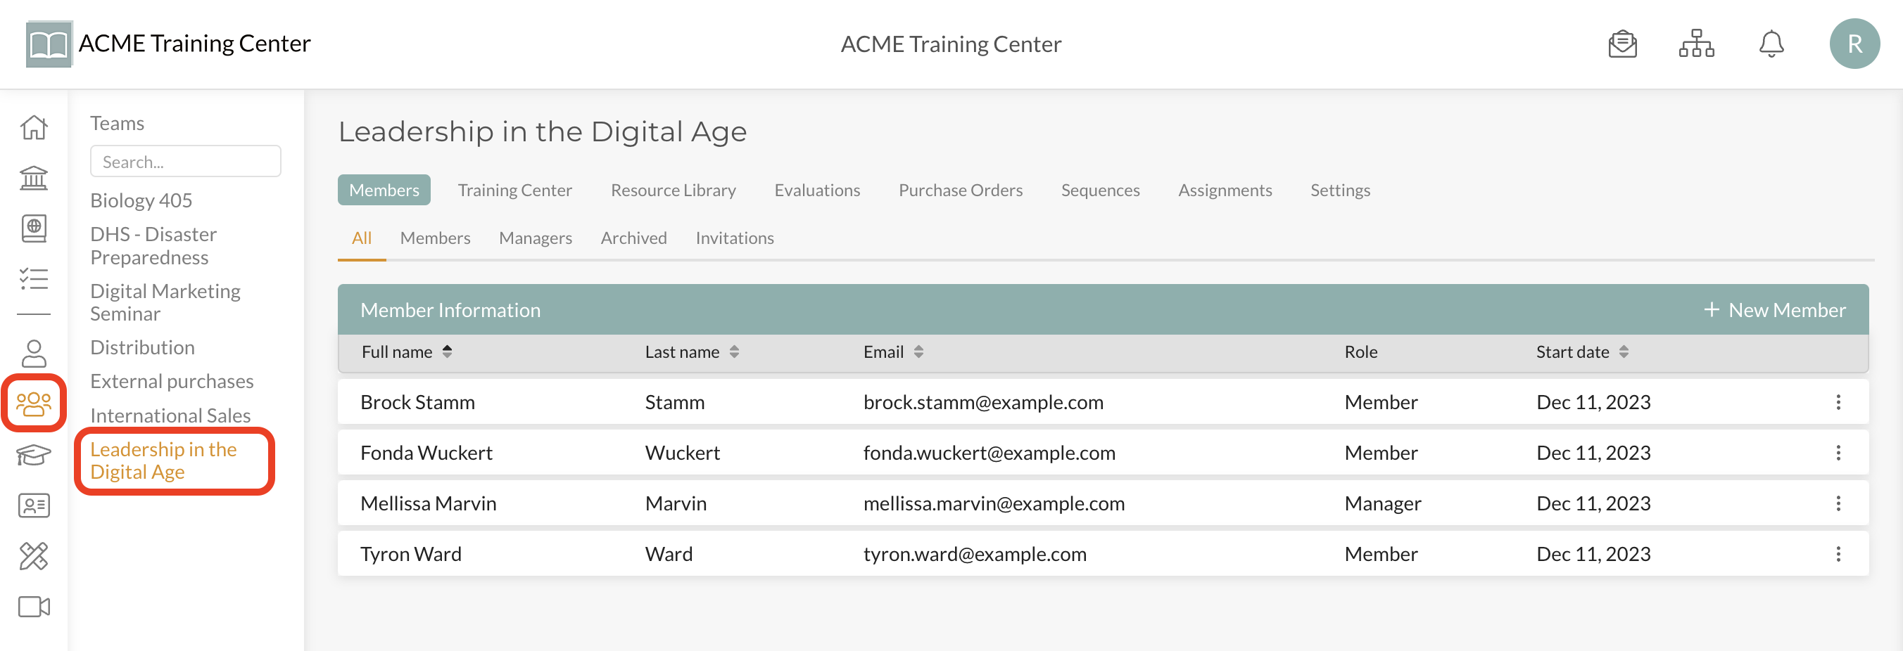This screenshot has height=651, width=1903.
Task: Open the video camera sidebar icon
Action: [x=34, y=607]
